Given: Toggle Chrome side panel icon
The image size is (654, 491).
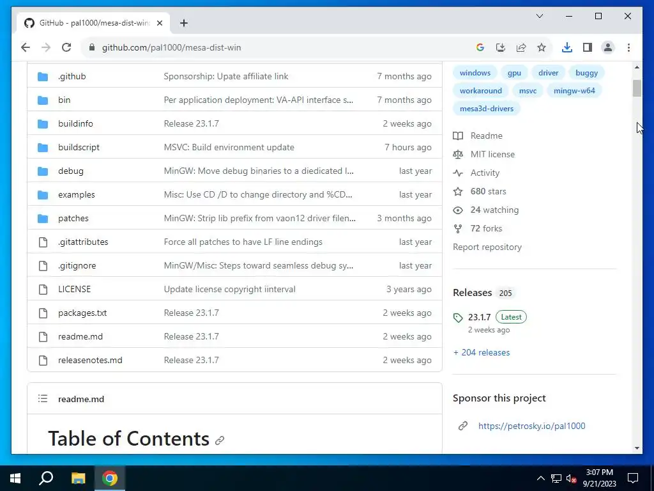Looking at the screenshot, I should [x=588, y=47].
